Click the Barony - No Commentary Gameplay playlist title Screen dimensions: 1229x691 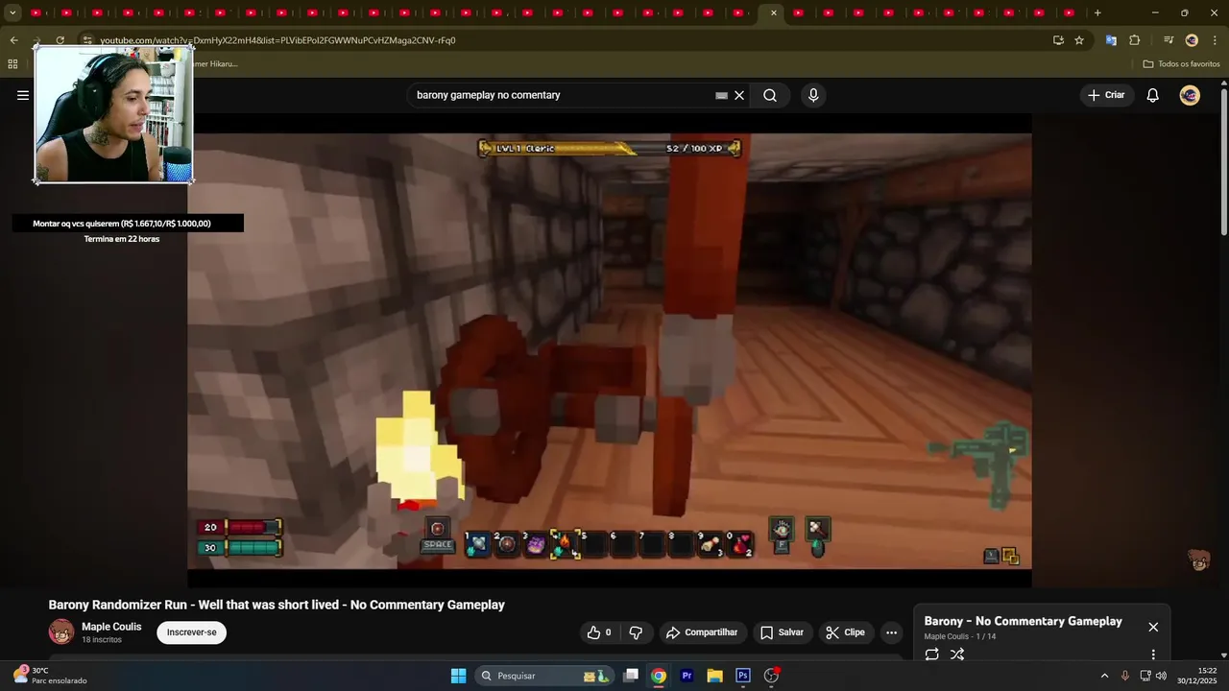1023,621
